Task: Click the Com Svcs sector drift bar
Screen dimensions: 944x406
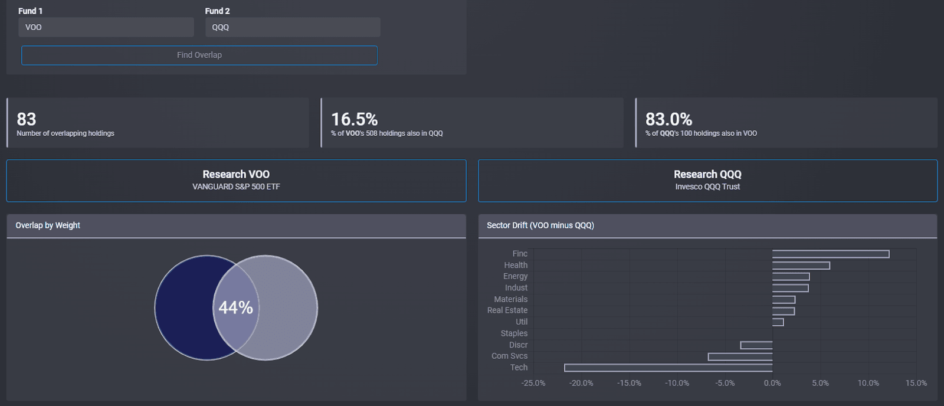Action: pos(740,356)
